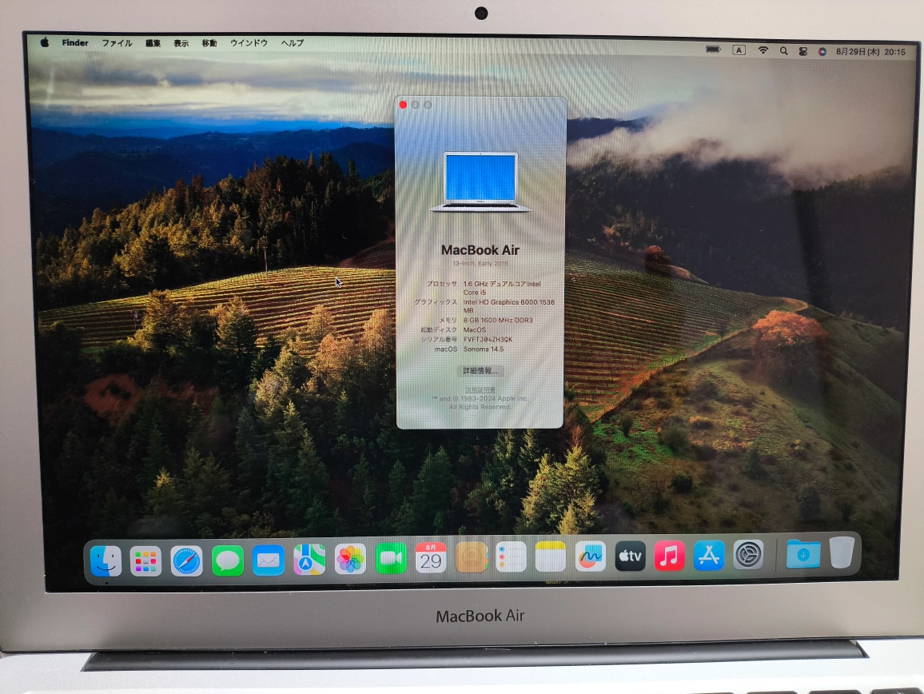924x694 pixels.
Task: Select the シリアル番号 label
Action: click(x=439, y=340)
